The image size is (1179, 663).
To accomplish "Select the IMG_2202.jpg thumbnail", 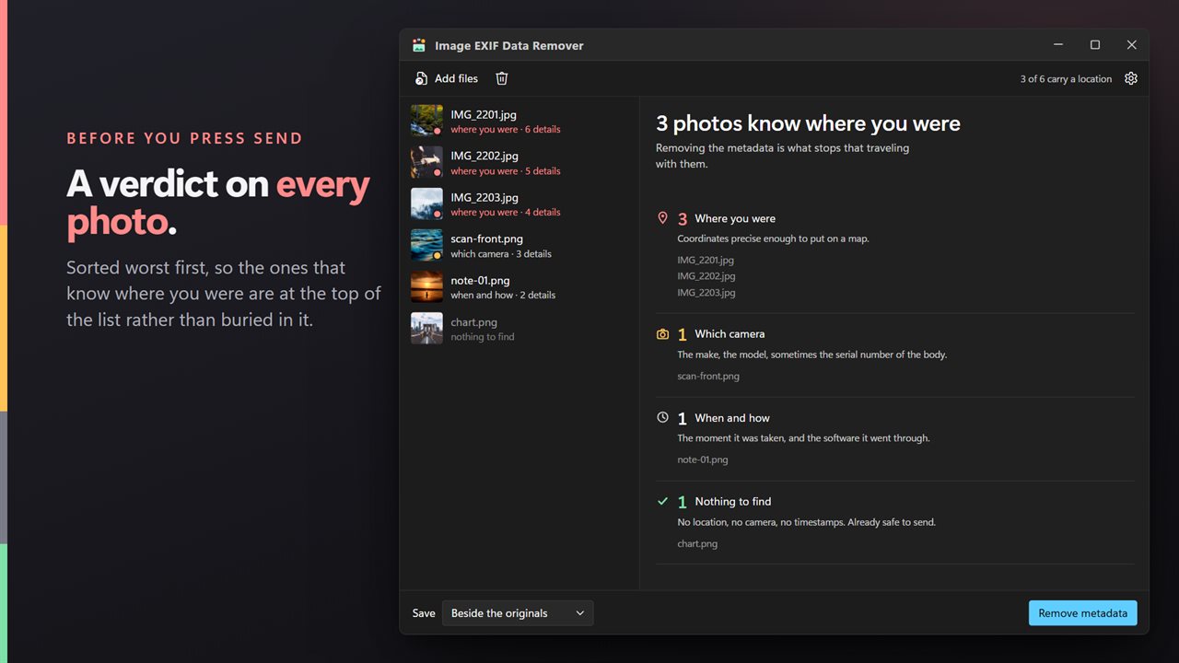I will click(x=426, y=162).
